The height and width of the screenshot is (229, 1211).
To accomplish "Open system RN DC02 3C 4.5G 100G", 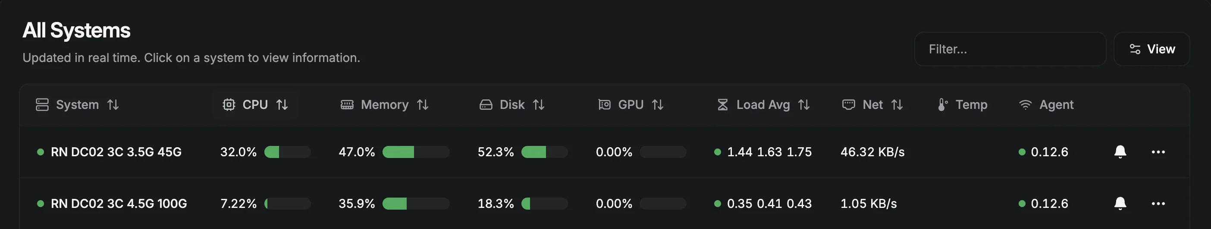I will tap(119, 204).
